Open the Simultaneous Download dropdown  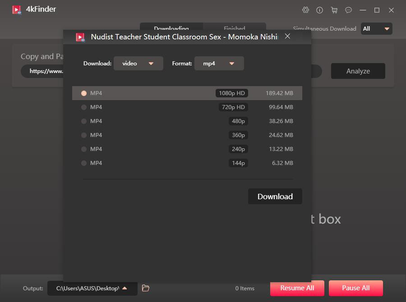[377, 28]
